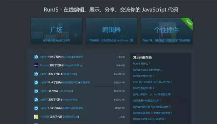Click the 昨天(10:46) timestamp
The image size is (217, 124).
click(x=119, y=100)
